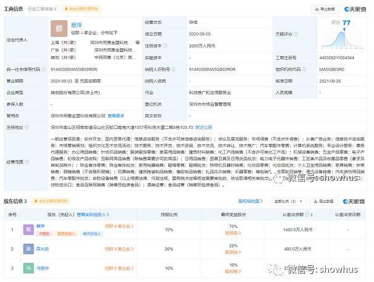This screenshot has width=374, height=282.
Task: Click the 天眼查 logo at top right
Action: (x=355, y=9)
